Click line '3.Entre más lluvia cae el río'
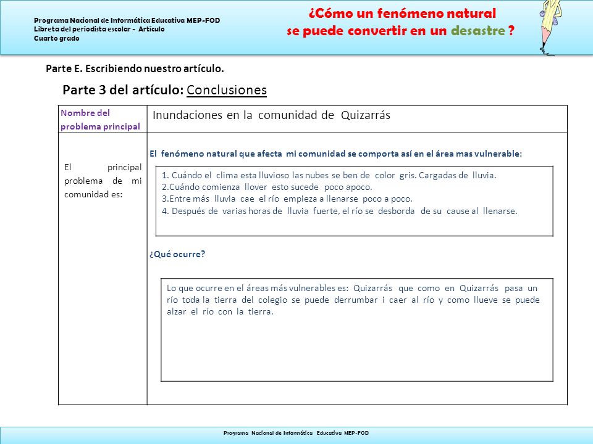The image size is (593, 444). (287, 199)
